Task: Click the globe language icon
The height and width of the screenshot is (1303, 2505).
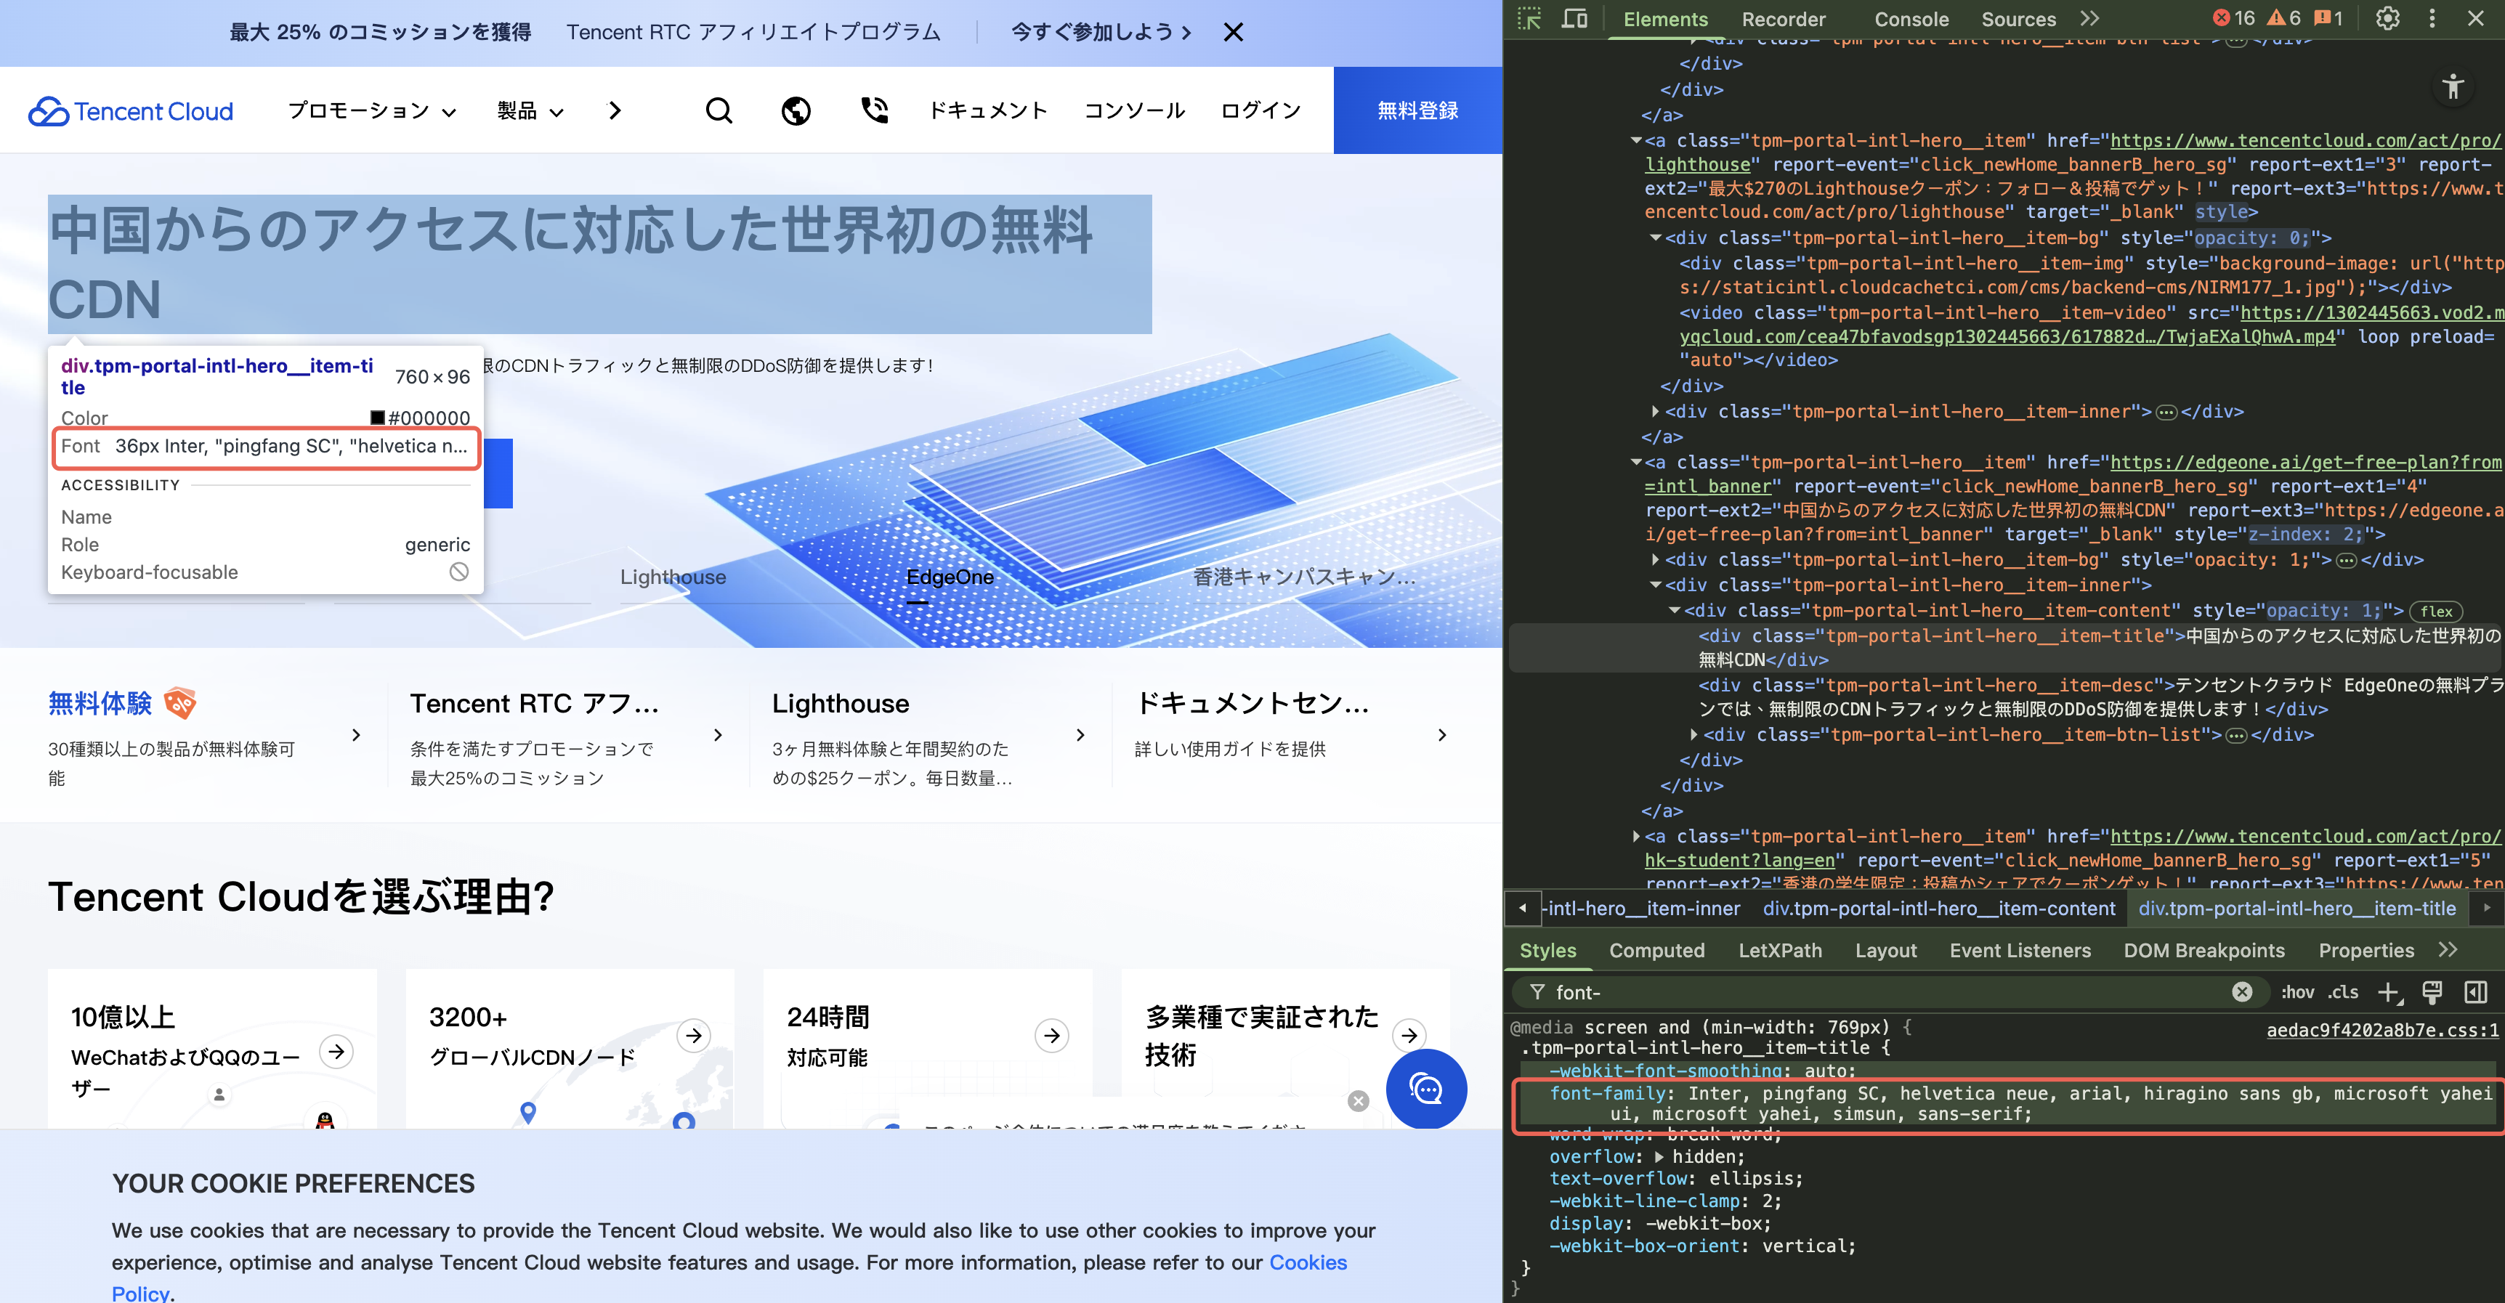Action: pos(796,110)
